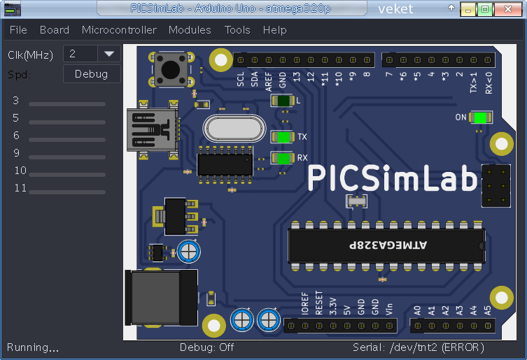This screenshot has width=527, height=360.
Task: Maximize the PICSimLab window
Action: [485, 9]
